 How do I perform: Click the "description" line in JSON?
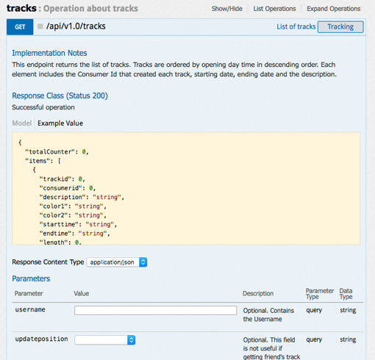pos(82,197)
